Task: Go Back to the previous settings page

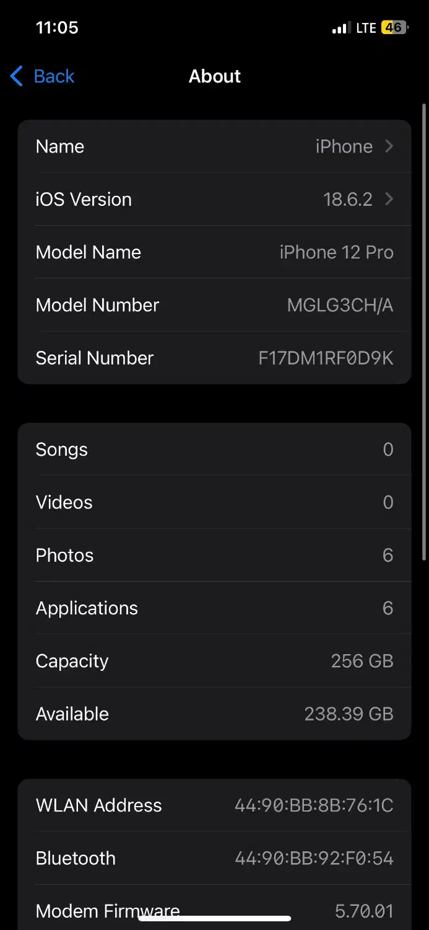Action: 54,77
